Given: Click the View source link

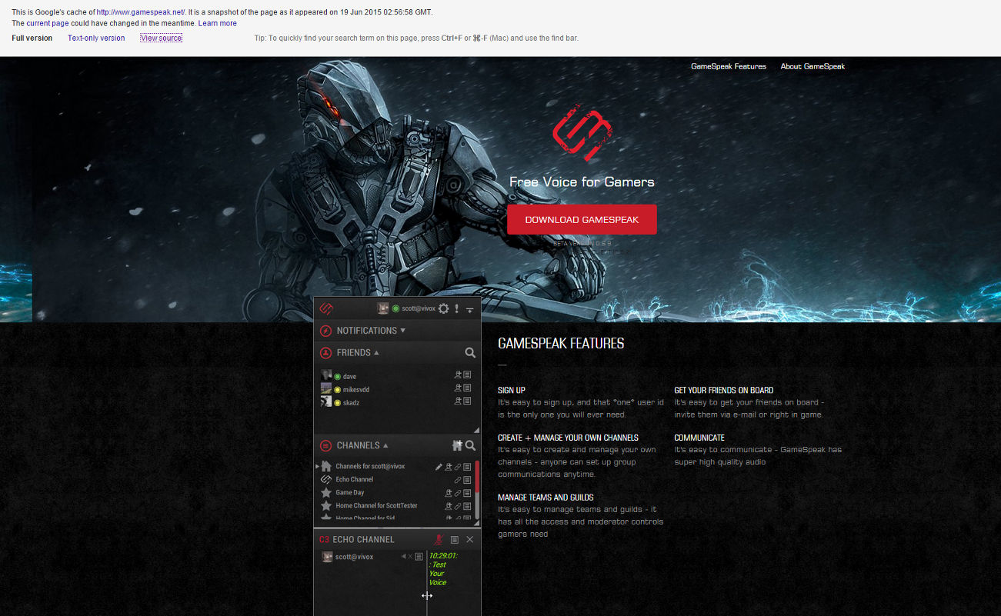Looking at the screenshot, I should pyautogui.click(x=162, y=38).
